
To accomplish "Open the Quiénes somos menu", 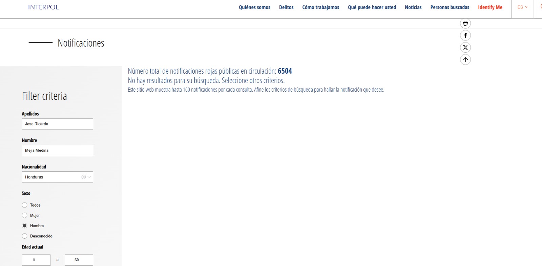I will (254, 7).
